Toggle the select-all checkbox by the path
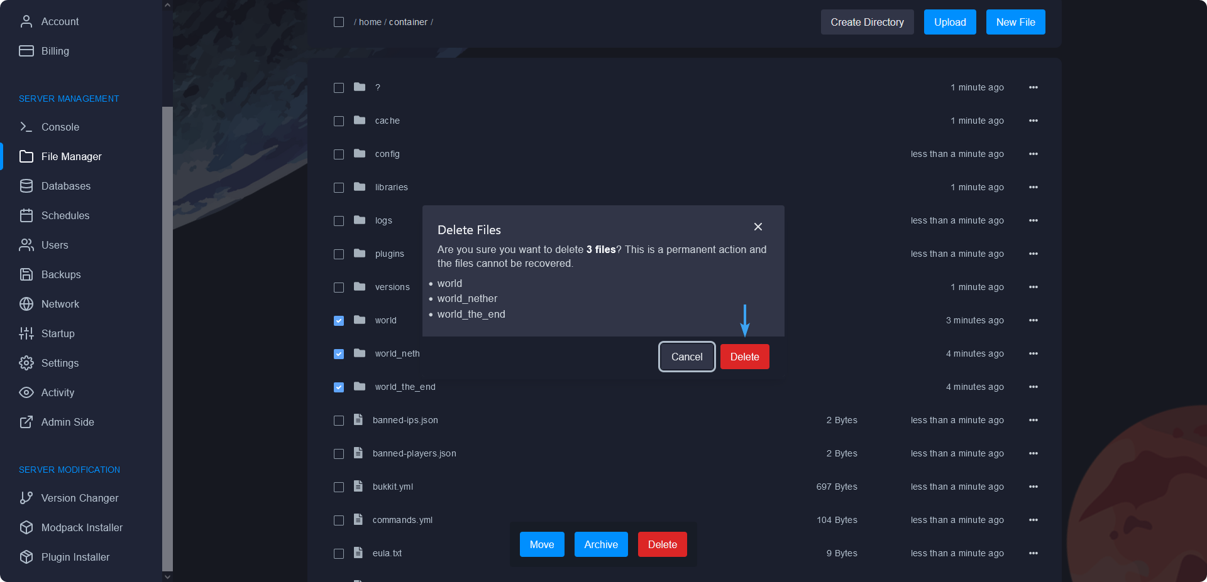Image resolution: width=1207 pixels, height=582 pixels. click(339, 22)
